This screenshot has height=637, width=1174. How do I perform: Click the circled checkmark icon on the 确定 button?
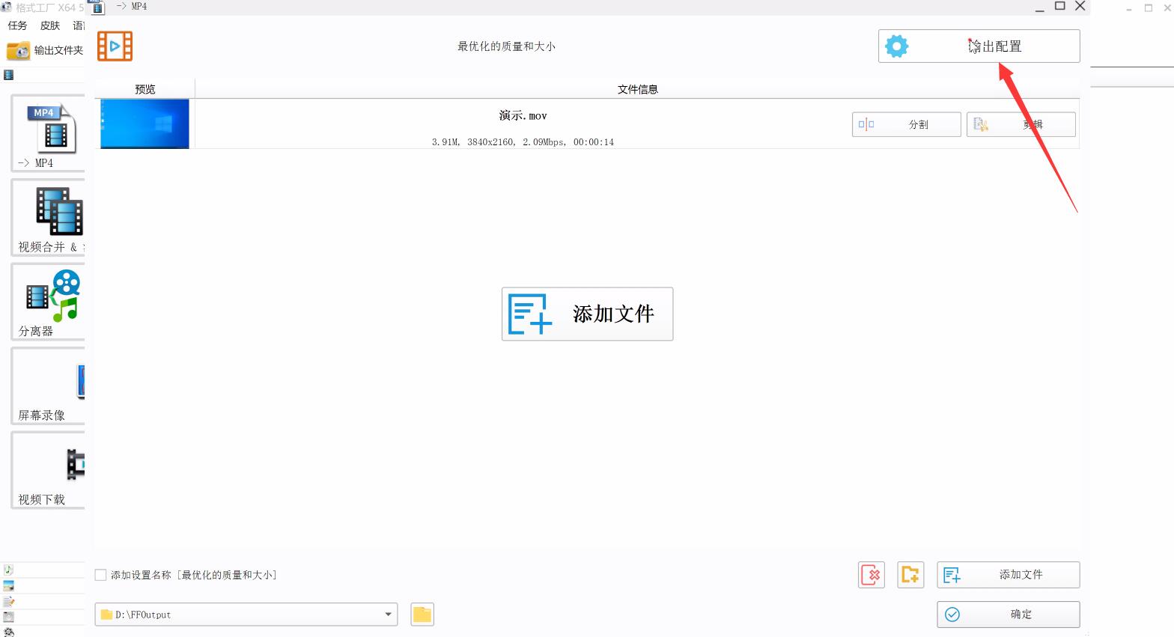952,615
